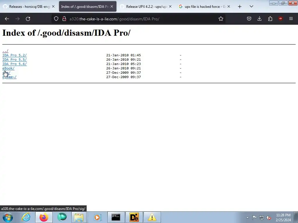Launch Internet Explorer from the taskbar

pos(26,217)
